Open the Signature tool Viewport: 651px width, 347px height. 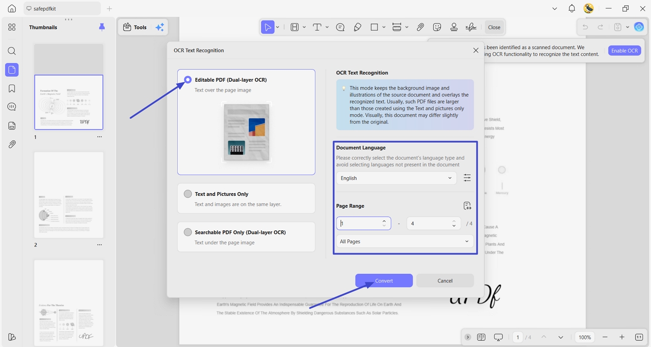(x=471, y=27)
